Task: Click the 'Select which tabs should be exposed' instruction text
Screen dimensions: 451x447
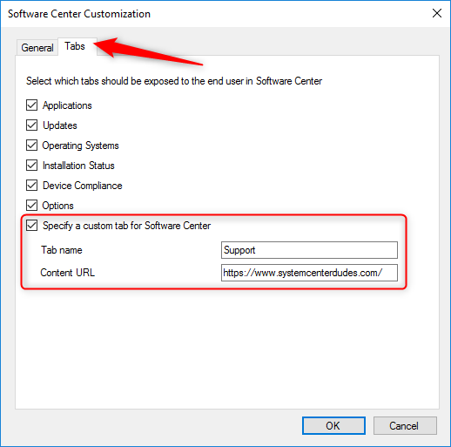Action: coord(174,81)
